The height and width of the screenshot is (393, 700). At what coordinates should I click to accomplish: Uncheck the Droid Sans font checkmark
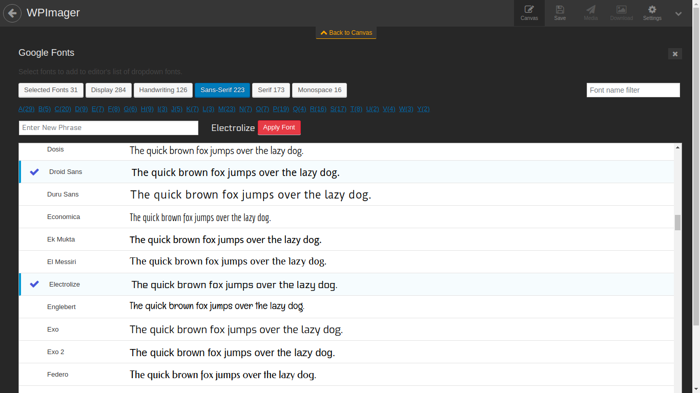[34, 172]
